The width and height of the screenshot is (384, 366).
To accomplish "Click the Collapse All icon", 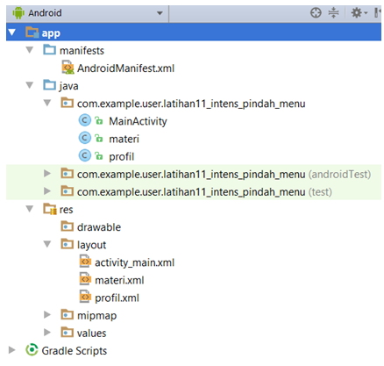I will (x=333, y=13).
